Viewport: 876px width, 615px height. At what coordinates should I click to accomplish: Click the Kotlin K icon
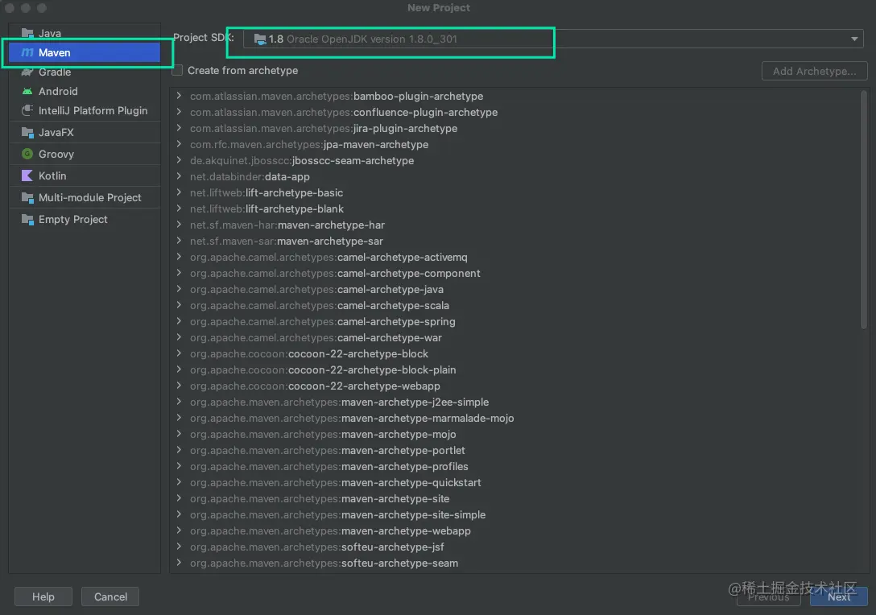click(x=27, y=175)
